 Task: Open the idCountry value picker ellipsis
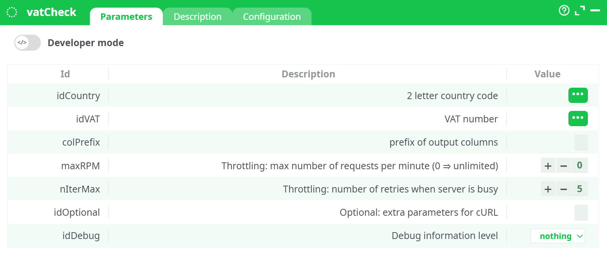[x=578, y=95]
